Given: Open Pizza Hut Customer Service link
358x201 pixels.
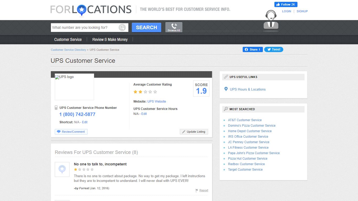Looking at the screenshot, I should point(248,159).
